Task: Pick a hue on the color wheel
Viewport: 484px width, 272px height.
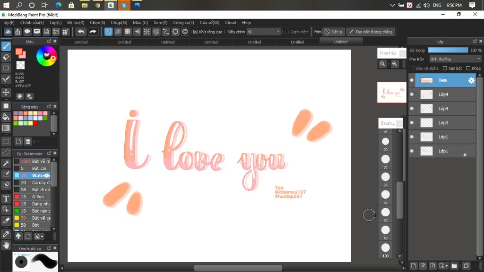Action: point(47,56)
